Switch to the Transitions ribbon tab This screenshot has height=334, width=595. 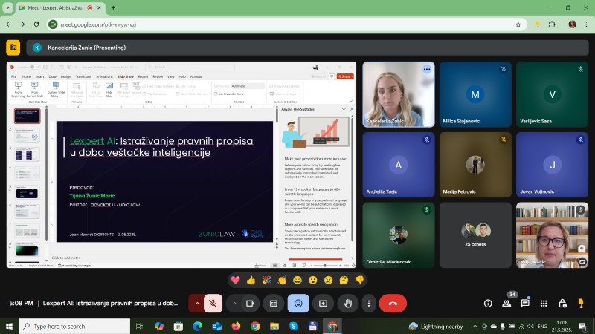click(83, 76)
